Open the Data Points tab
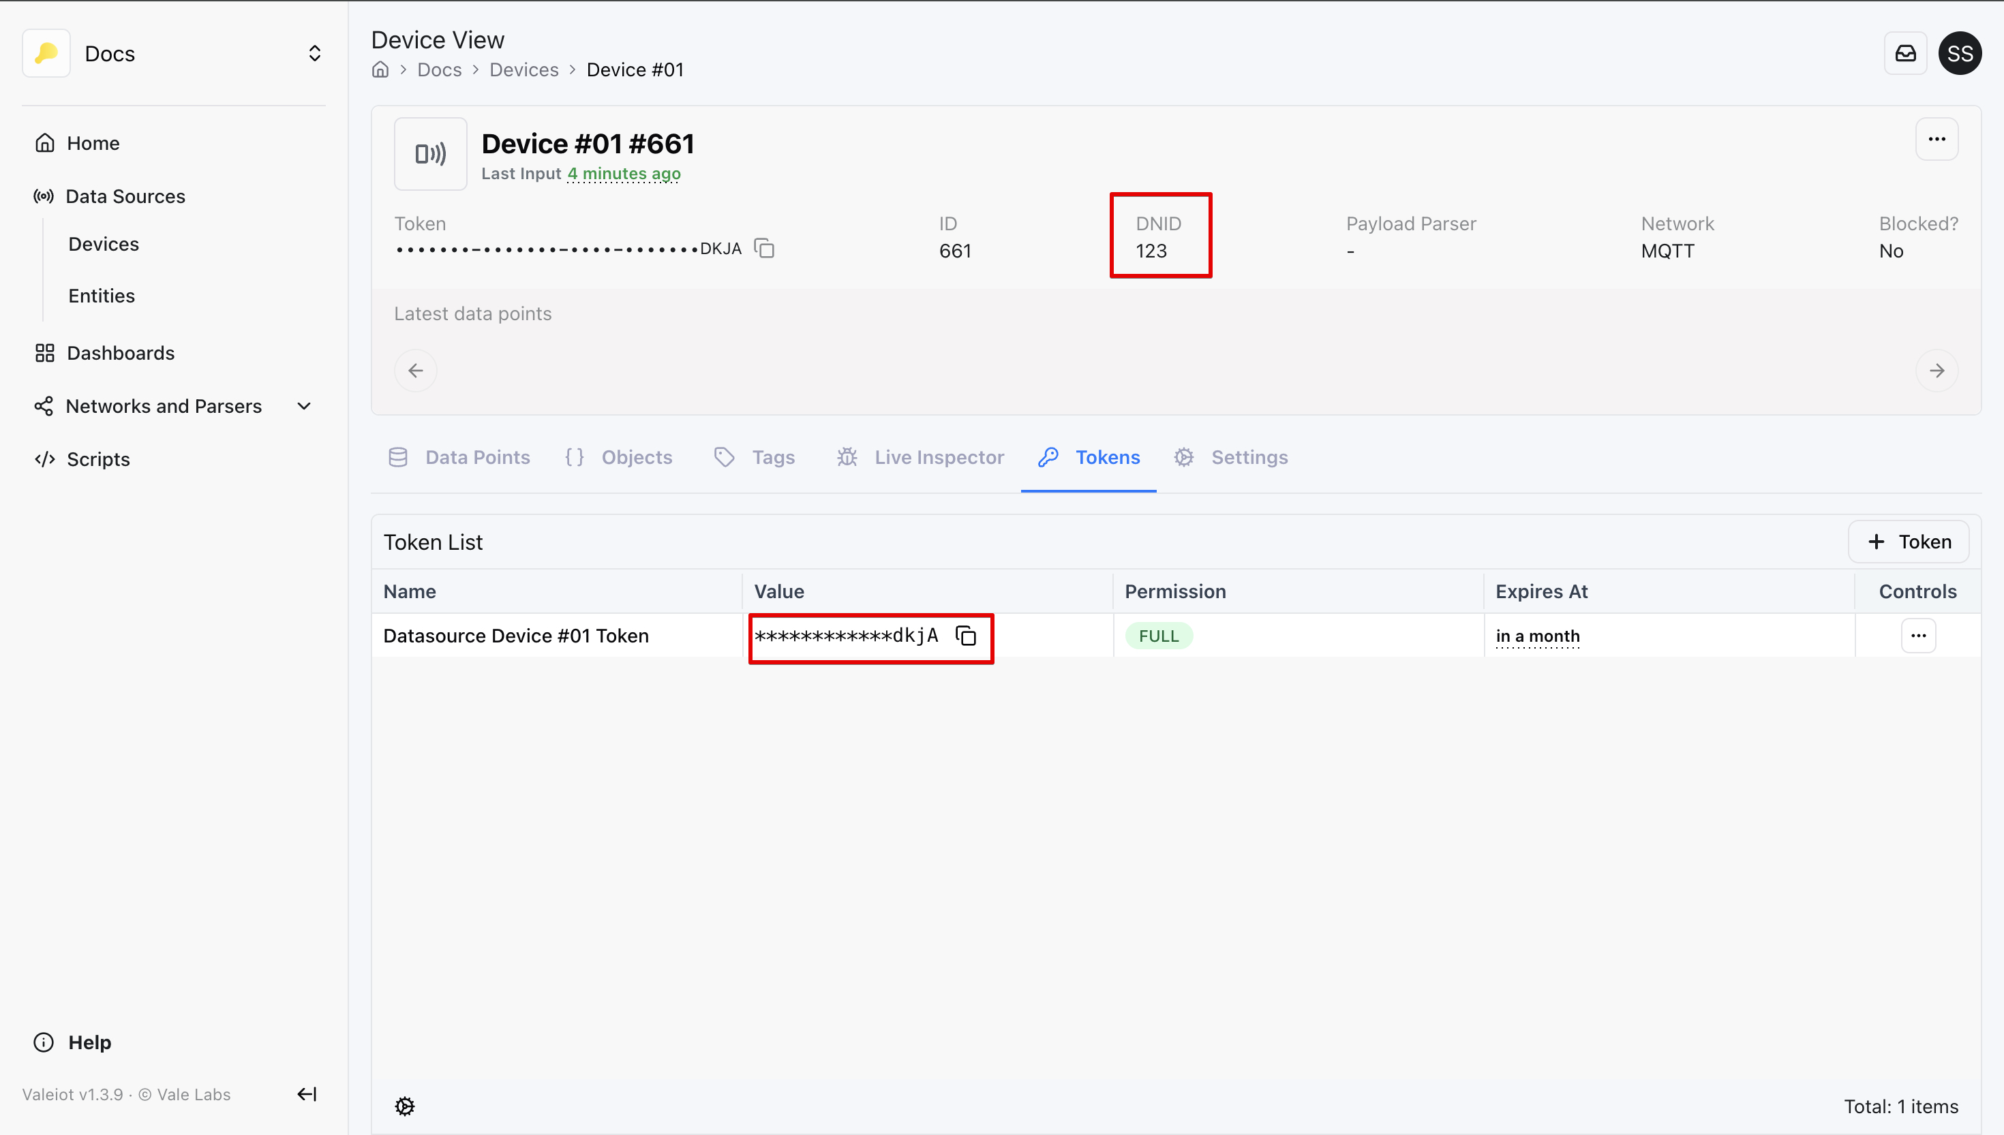This screenshot has width=2004, height=1135. coord(459,458)
